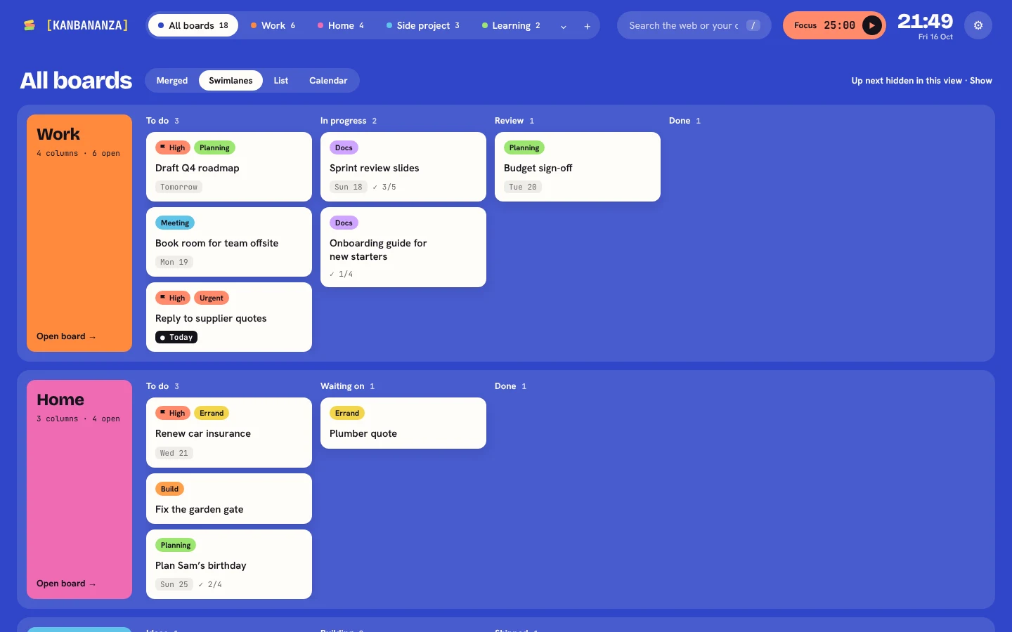Click the Kanbananza logo icon
This screenshot has height=632, width=1012.
(x=29, y=25)
